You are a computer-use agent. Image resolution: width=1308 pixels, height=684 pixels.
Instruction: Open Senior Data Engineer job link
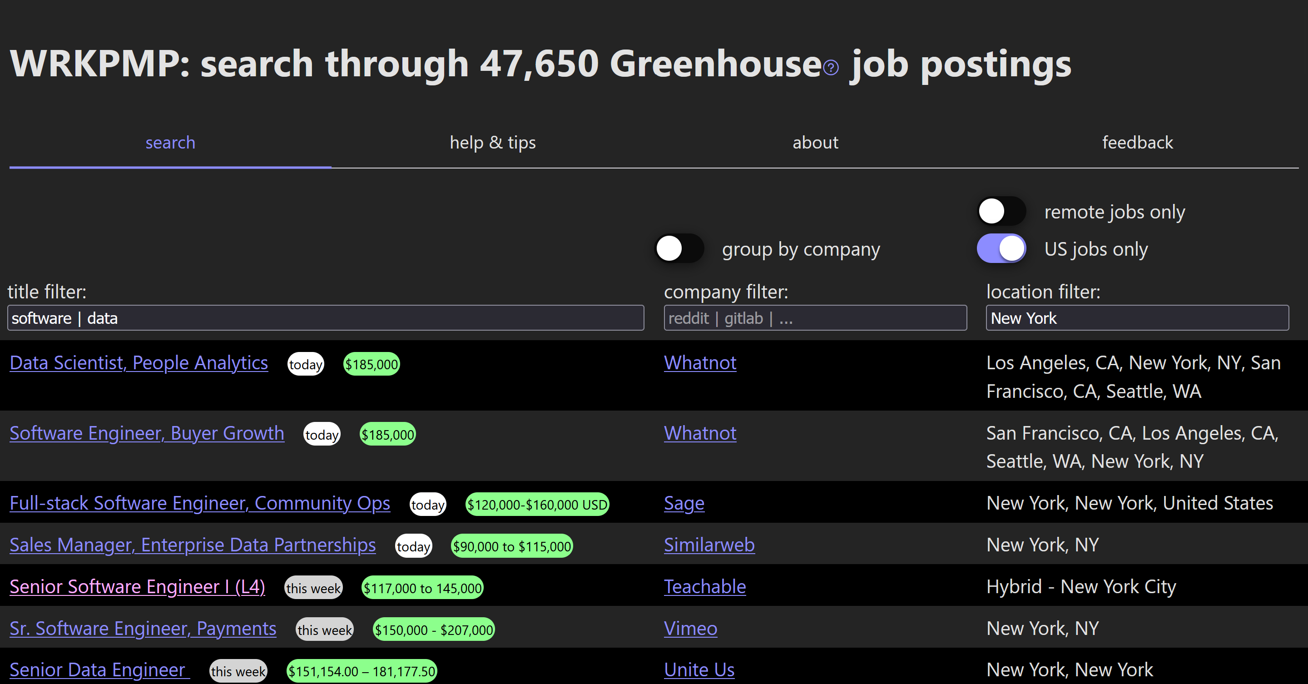click(99, 670)
